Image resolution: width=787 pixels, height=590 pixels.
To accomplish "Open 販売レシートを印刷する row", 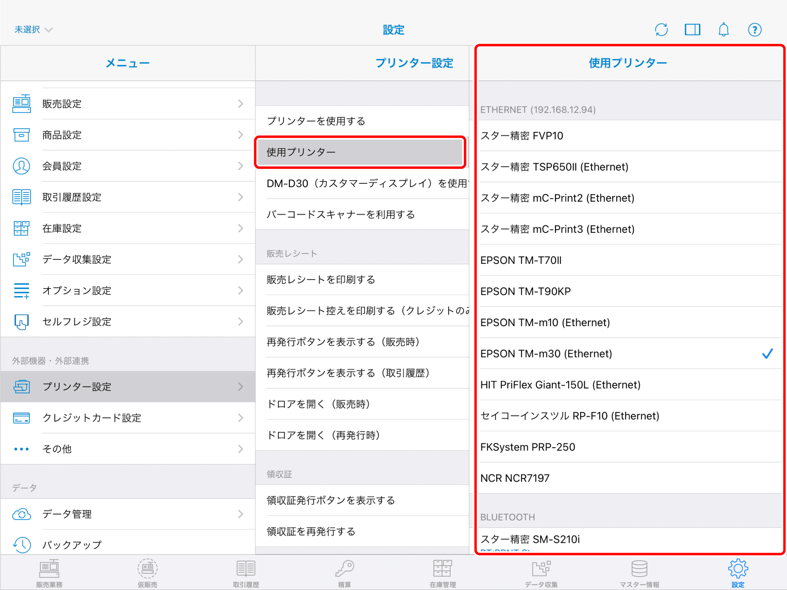I will point(362,280).
